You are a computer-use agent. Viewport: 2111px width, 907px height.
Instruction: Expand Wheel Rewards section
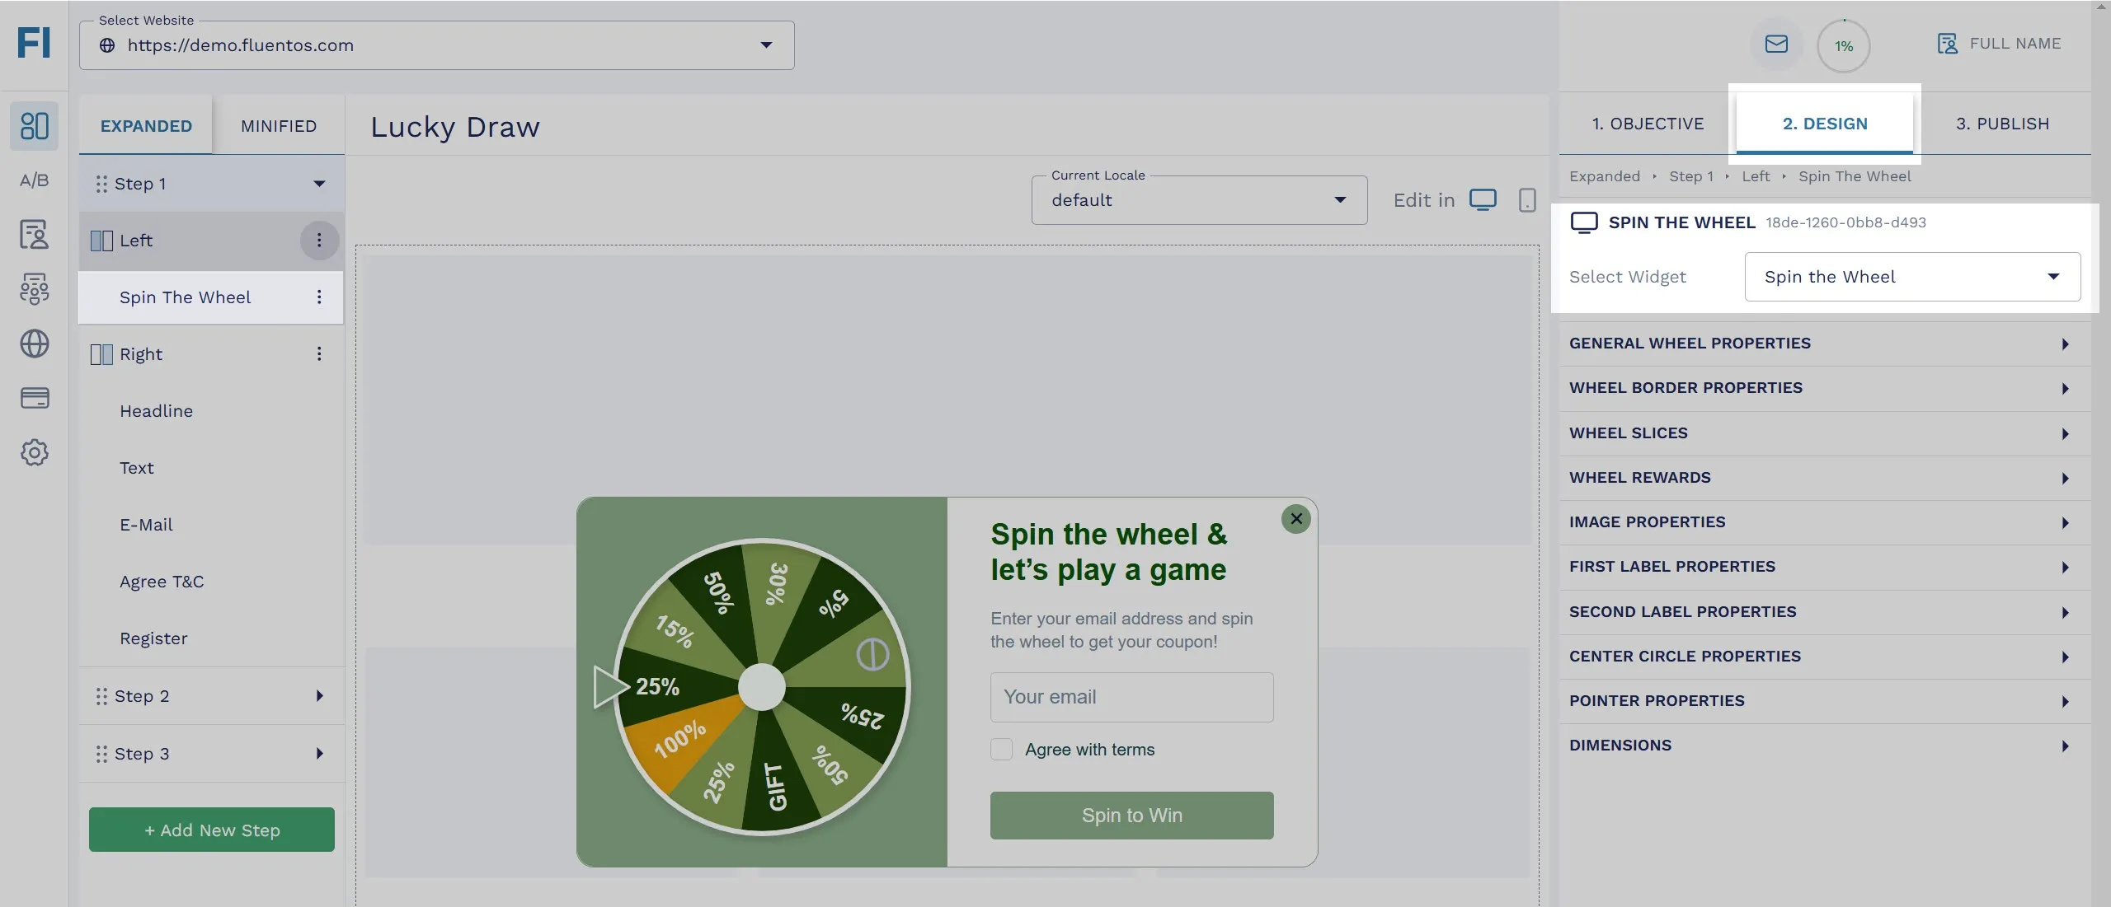coord(1824,478)
